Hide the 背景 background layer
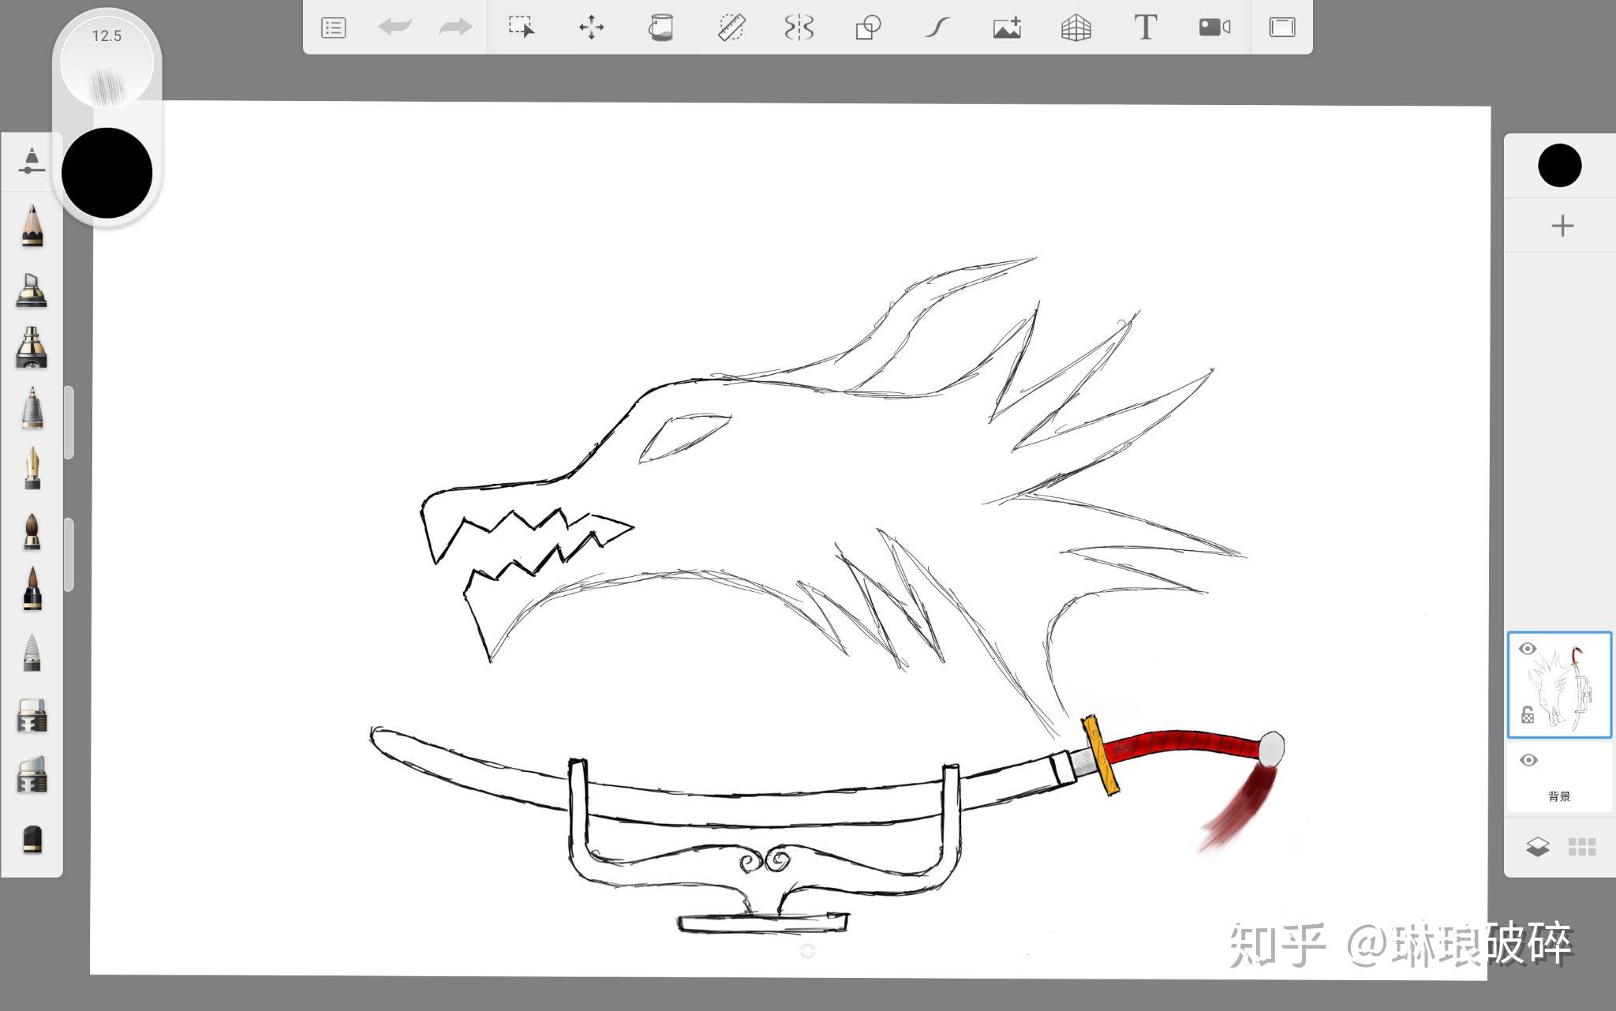 pyautogui.click(x=1528, y=760)
